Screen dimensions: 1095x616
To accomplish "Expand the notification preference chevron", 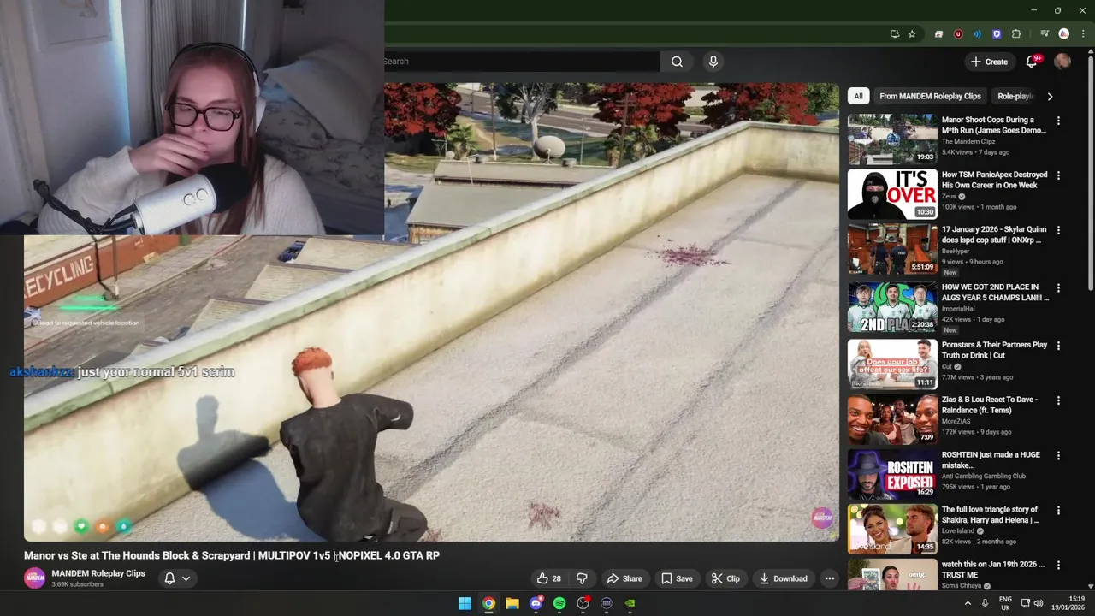I will (186, 578).
